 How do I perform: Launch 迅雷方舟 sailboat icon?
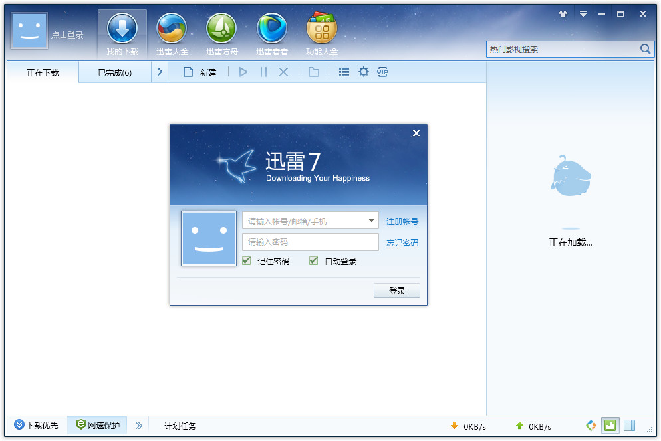pyautogui.click(x=221, y=35)
